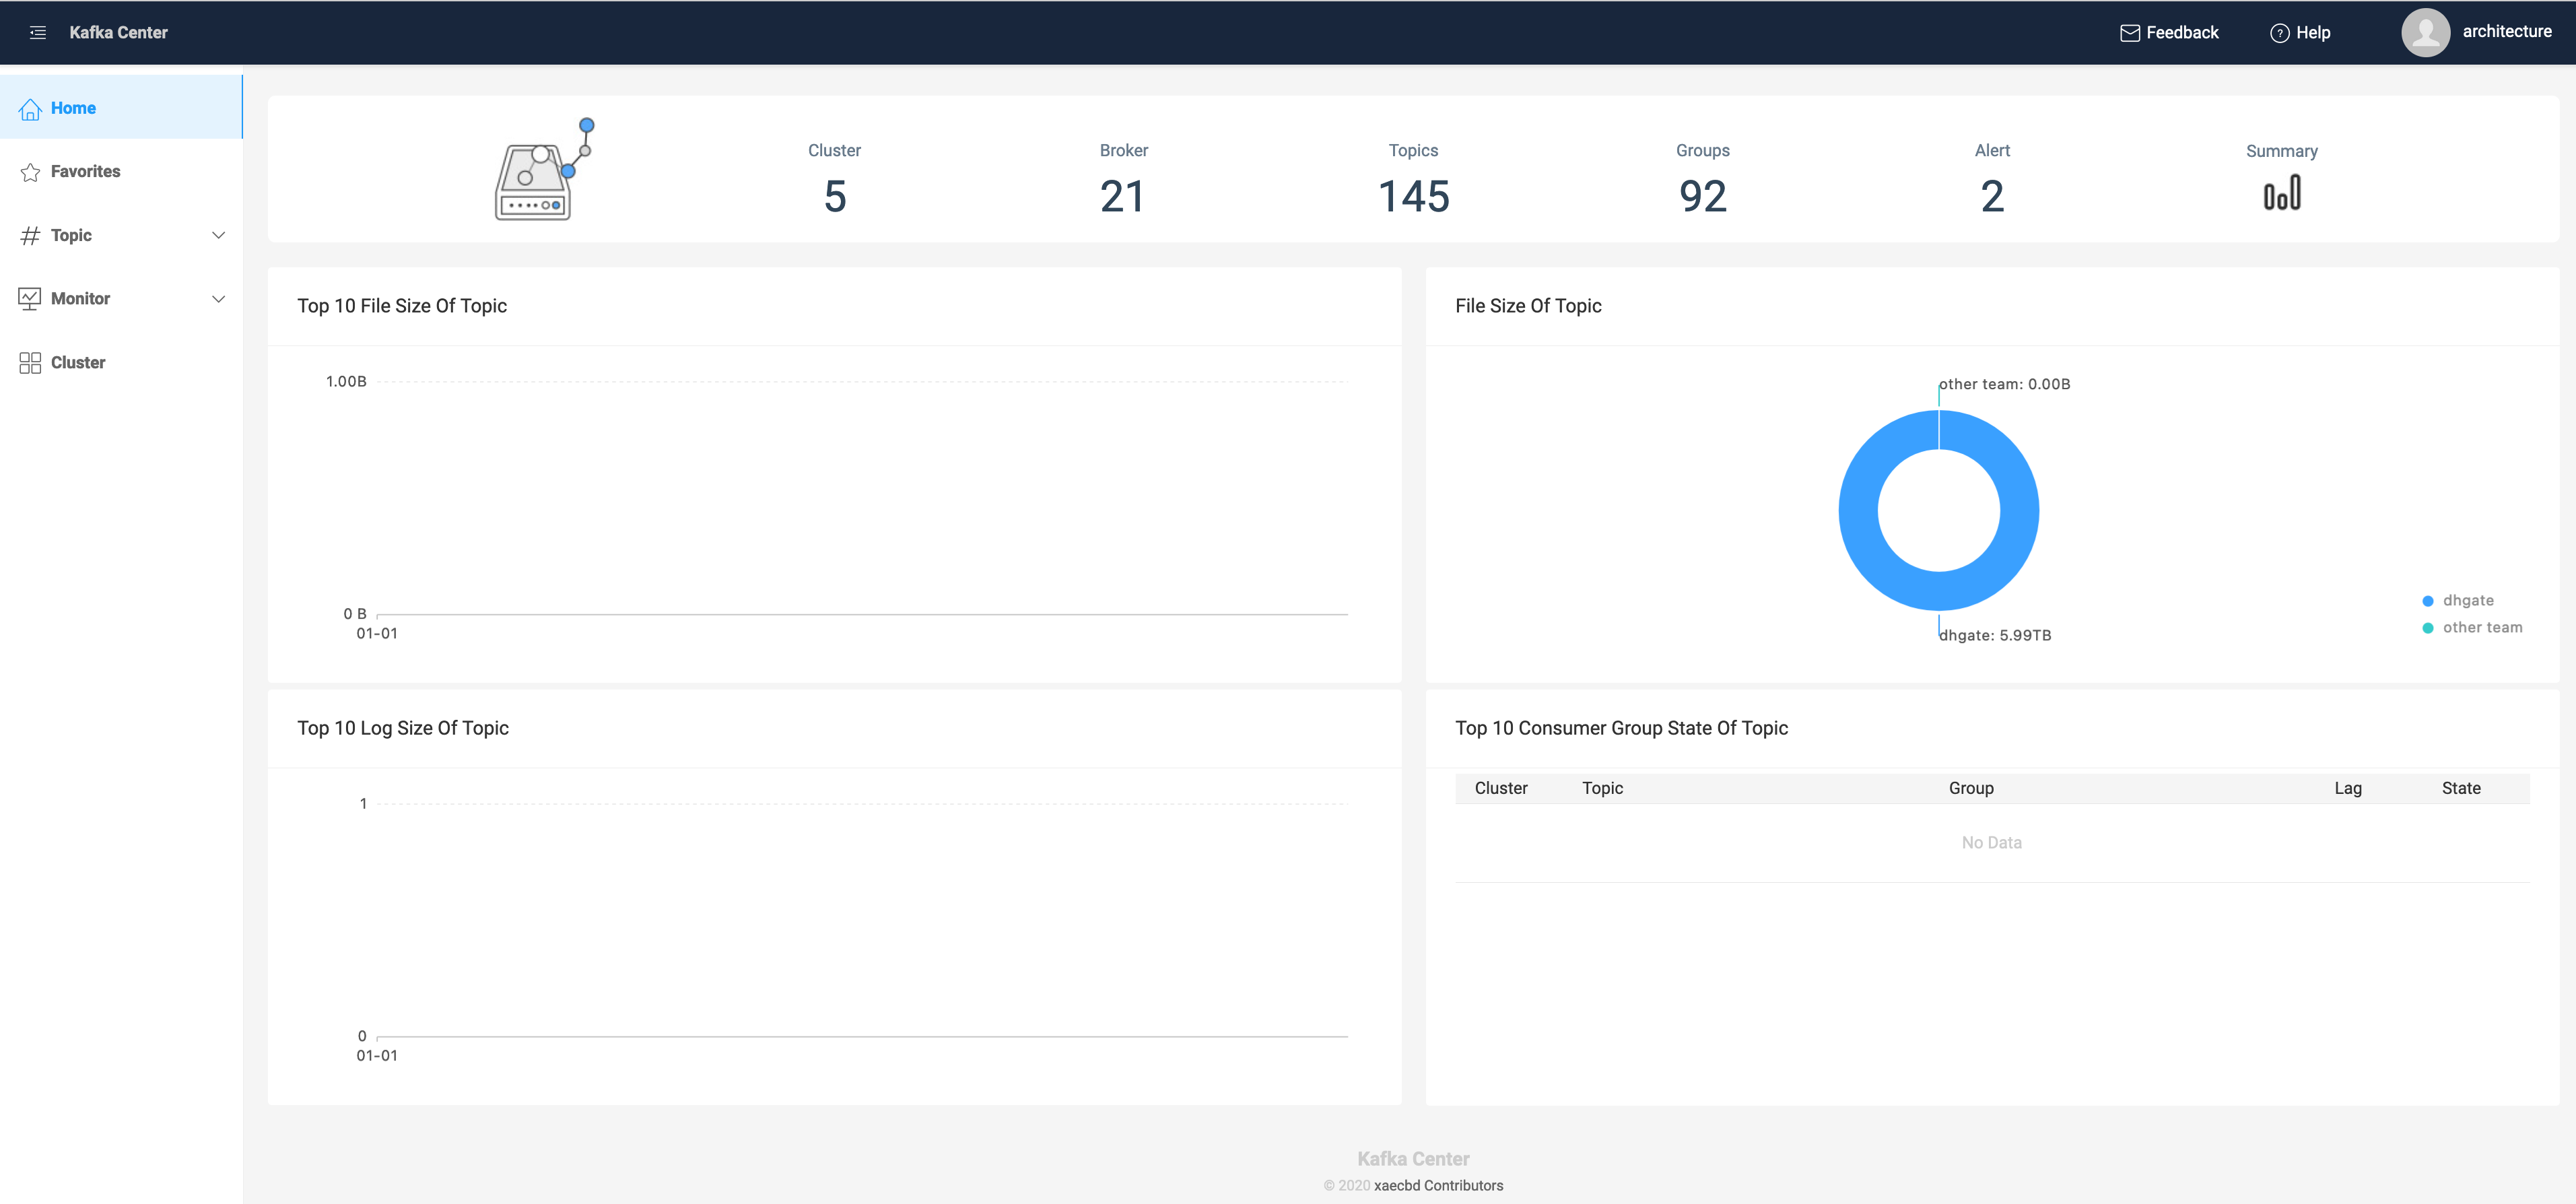Click the Kafka disk illustration
Image resolution: width=2576 pixels, height=1204 pixels.
[544, 169]
